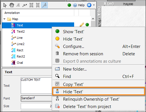Open the SansSerif font dropdown

36,98
